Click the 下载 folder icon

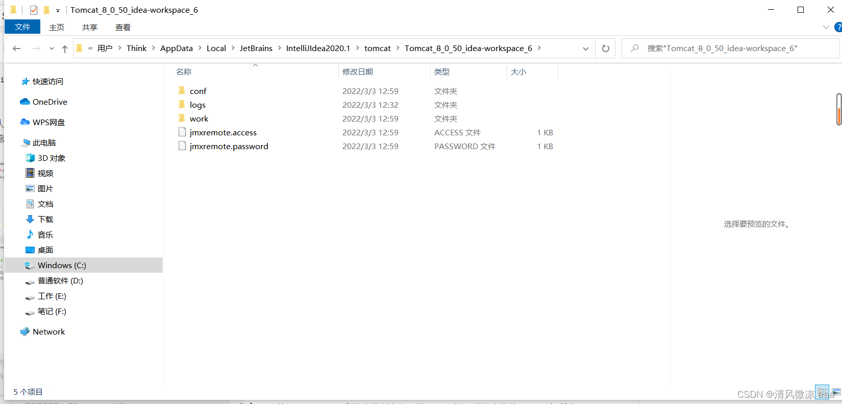pyautogui.click(x=30, y=219)
